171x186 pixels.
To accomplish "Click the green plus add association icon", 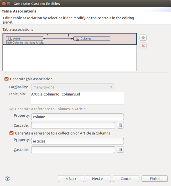I will click(x=143, y=37).
